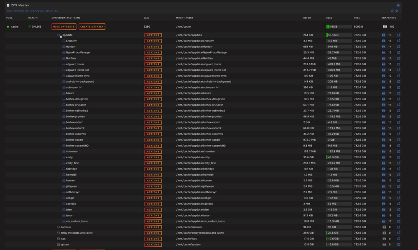Click the emby 41.5 GiB usage bar
The width and height of the screenshot is (418, 250).
click(x=339, y=157)
